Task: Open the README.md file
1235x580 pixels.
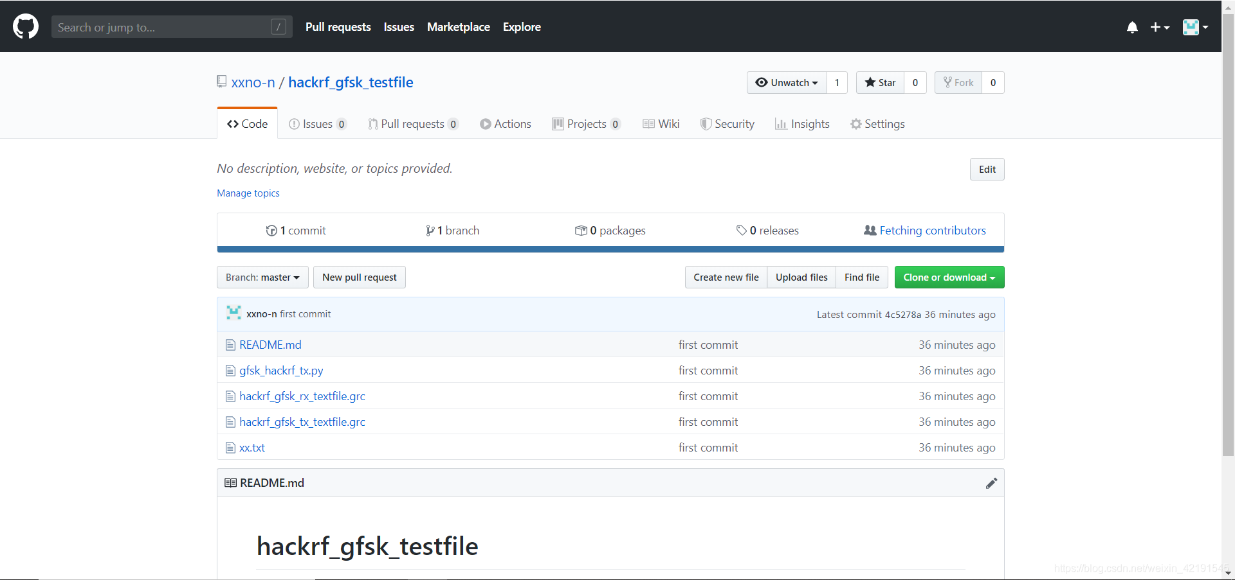Action: 270,345
